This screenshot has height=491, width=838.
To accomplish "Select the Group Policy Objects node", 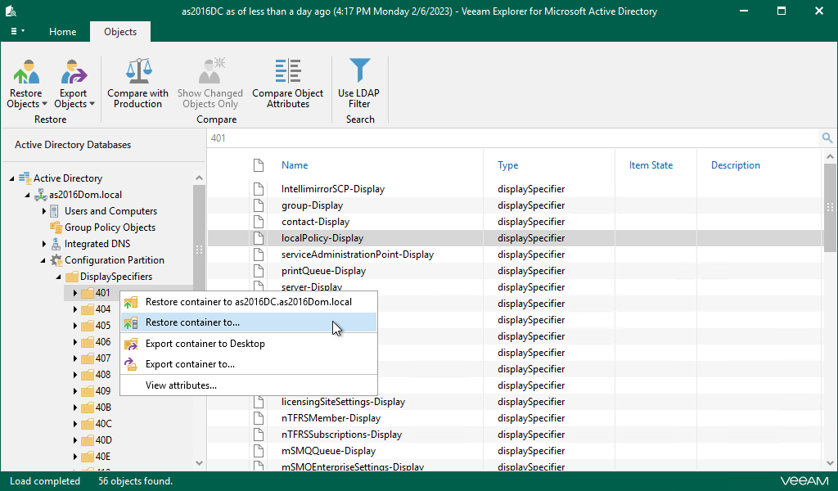I will (x=110, y=227).
